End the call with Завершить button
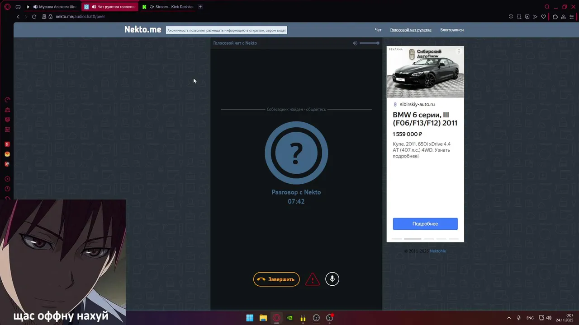This screenshot has height=325, width=579. [276, 279]
